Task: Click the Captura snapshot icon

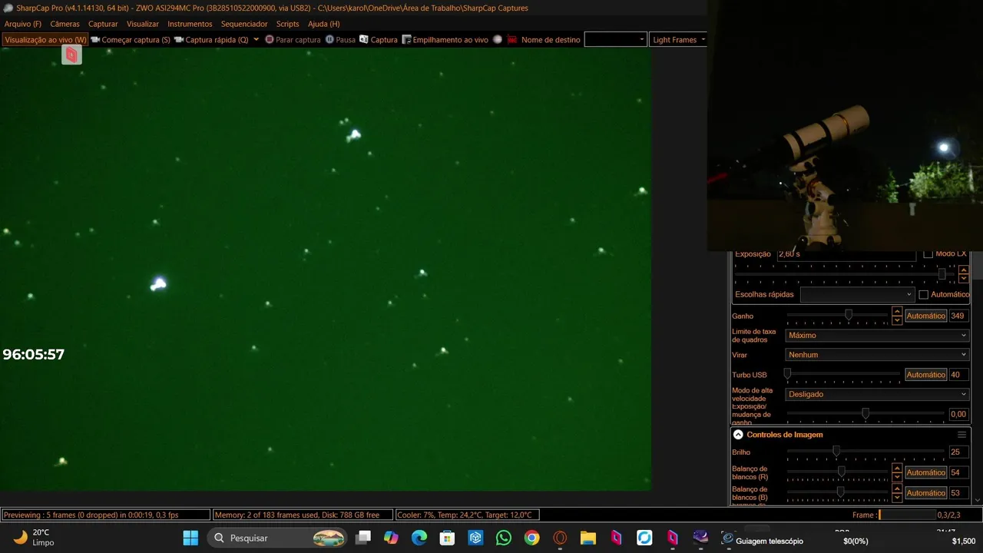Action: coord(364,40)
